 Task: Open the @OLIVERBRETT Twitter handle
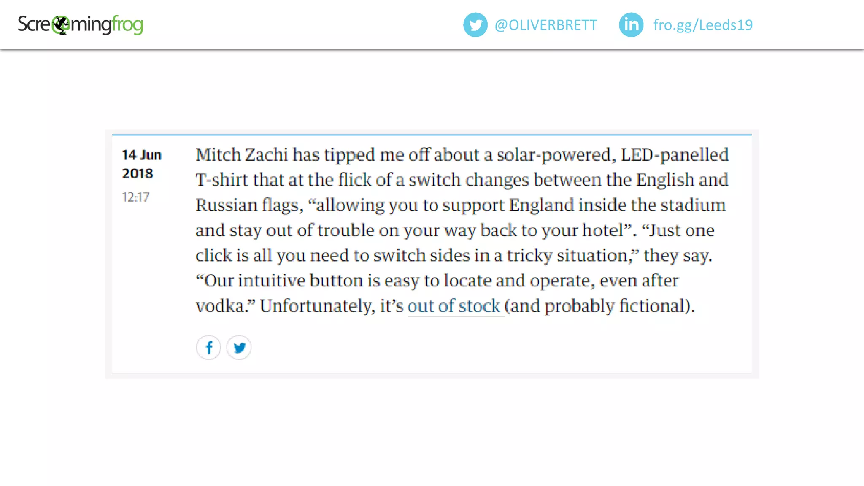coord(545,25)
